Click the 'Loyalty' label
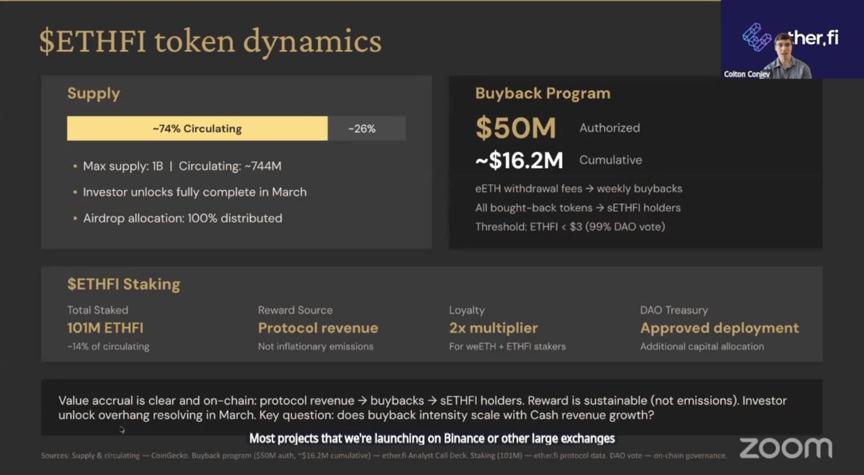The width and height of the screenshot is (864, 475). point(467,310)
